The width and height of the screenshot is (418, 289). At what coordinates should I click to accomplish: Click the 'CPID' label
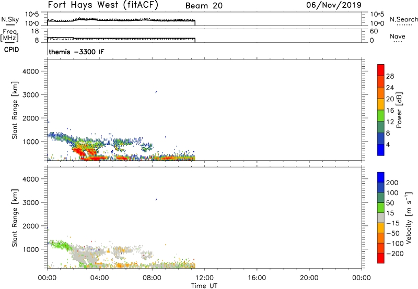pyautogui.click(x=11, y=50)
